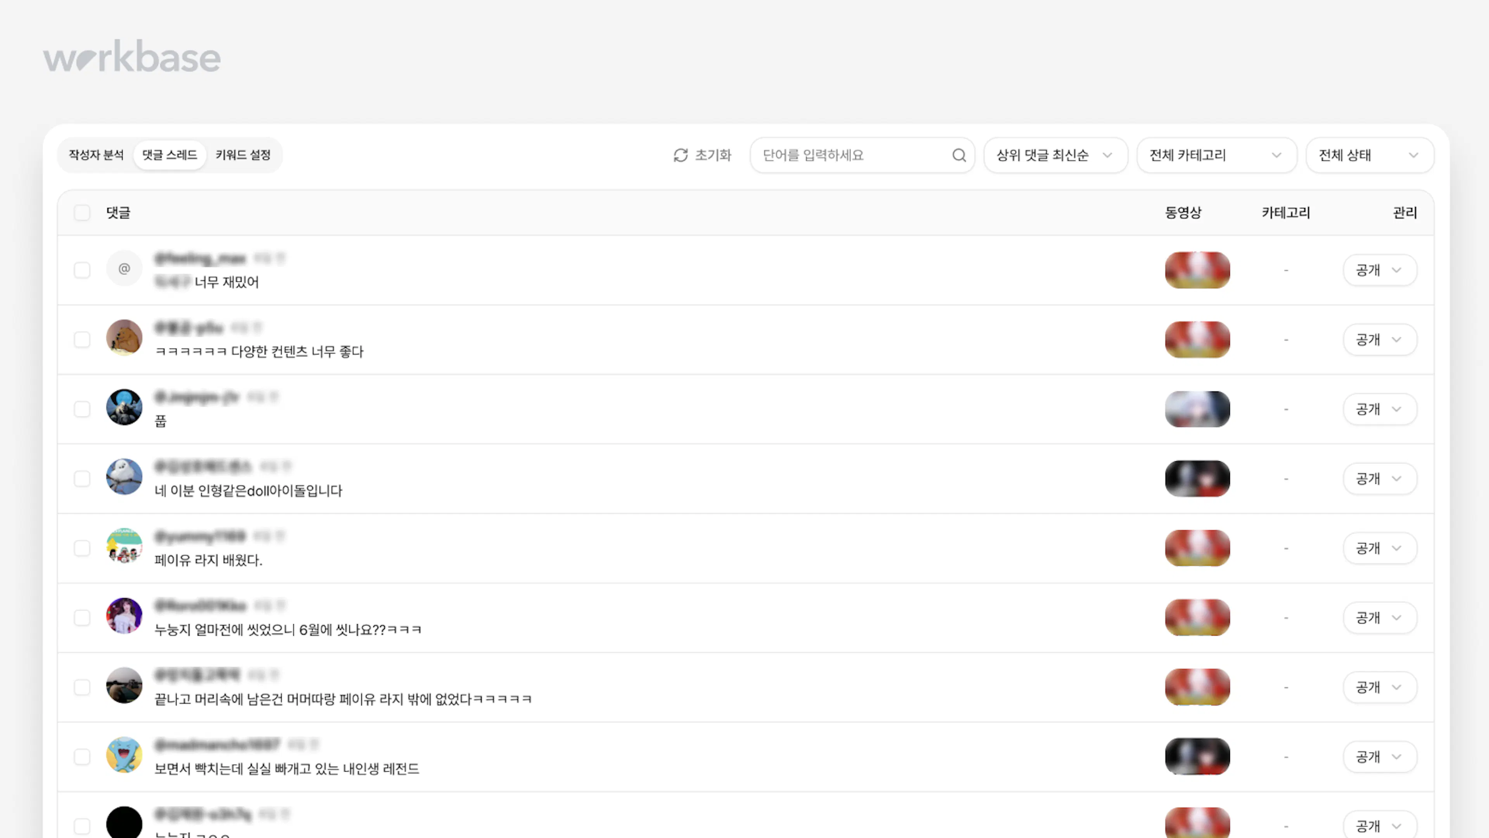Viewport: 1489px width, 838px height.
Task: Select checkbox for '페이유 라지 배웠다.' comment
Action: pyautogui.click(x=82, y=548)
